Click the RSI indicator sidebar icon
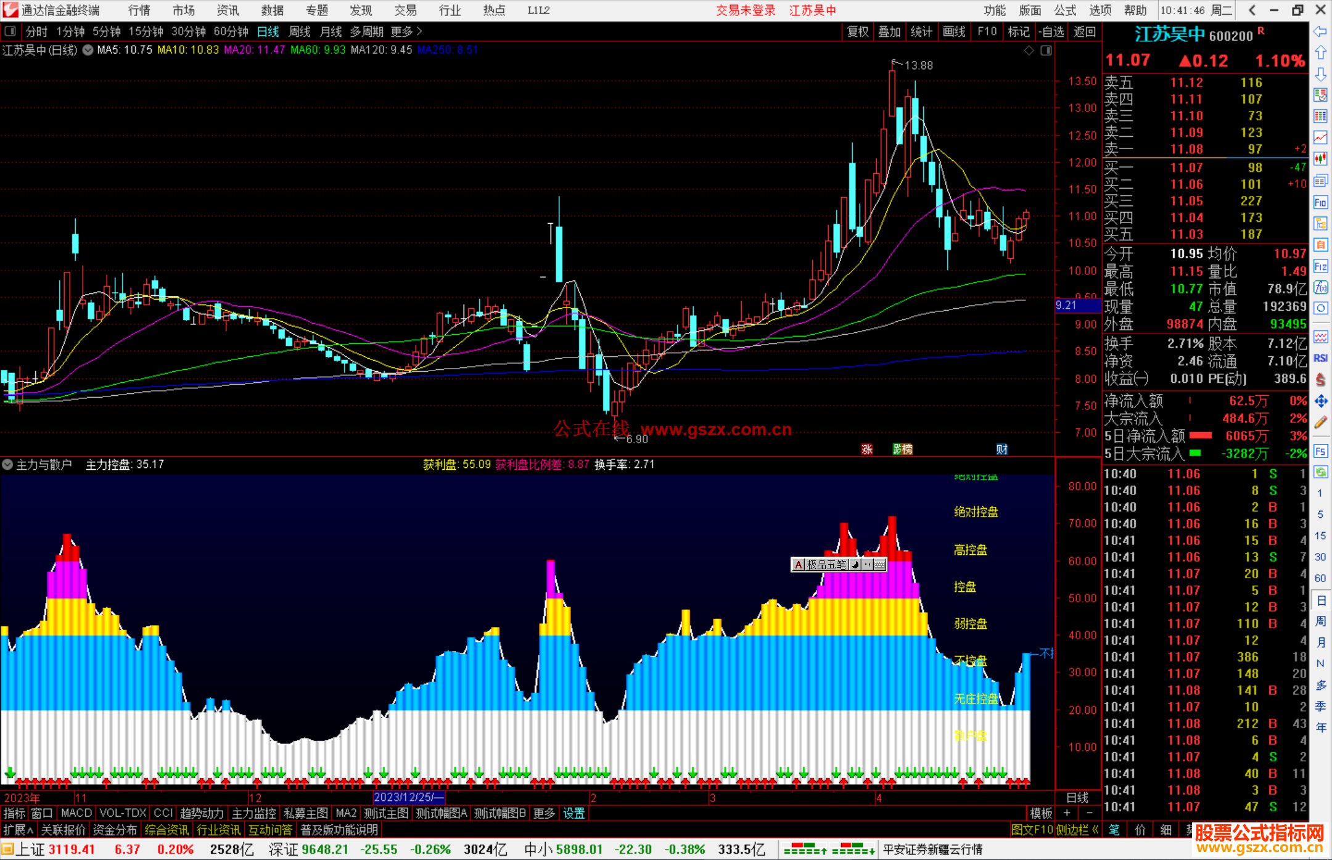 (1320, 358)
